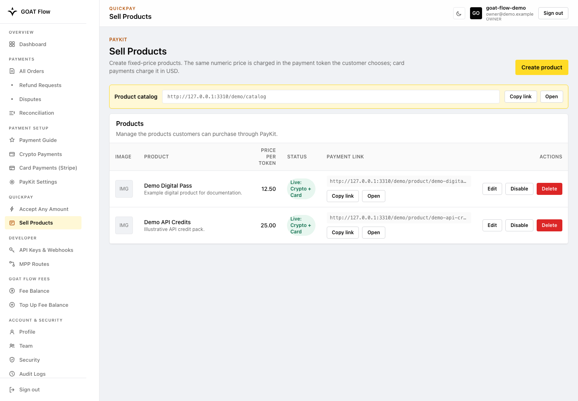Open the Demo Digital Pass payment link

(374, 196)
